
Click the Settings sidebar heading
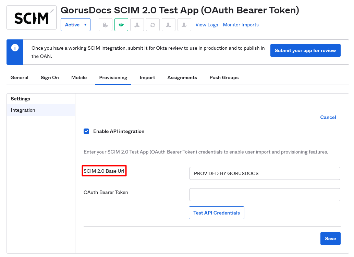coord(20,99)
